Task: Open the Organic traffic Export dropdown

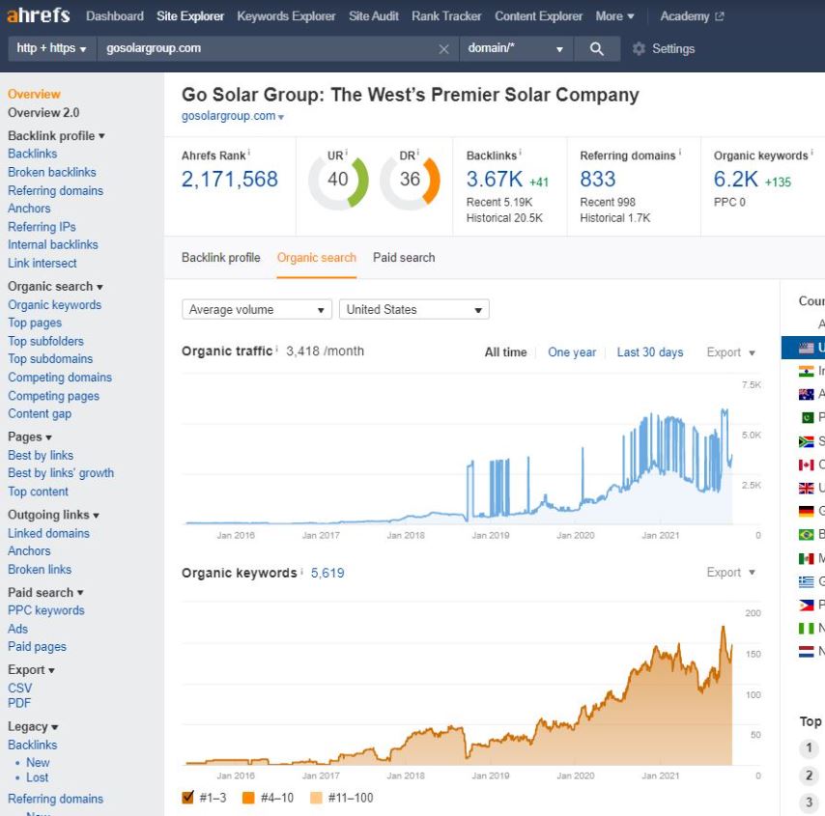Action: point(731,352)
